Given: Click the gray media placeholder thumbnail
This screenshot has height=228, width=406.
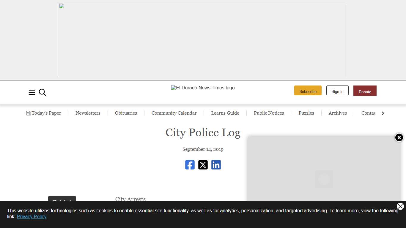Looking at the screenshot, I should point(324,179).
